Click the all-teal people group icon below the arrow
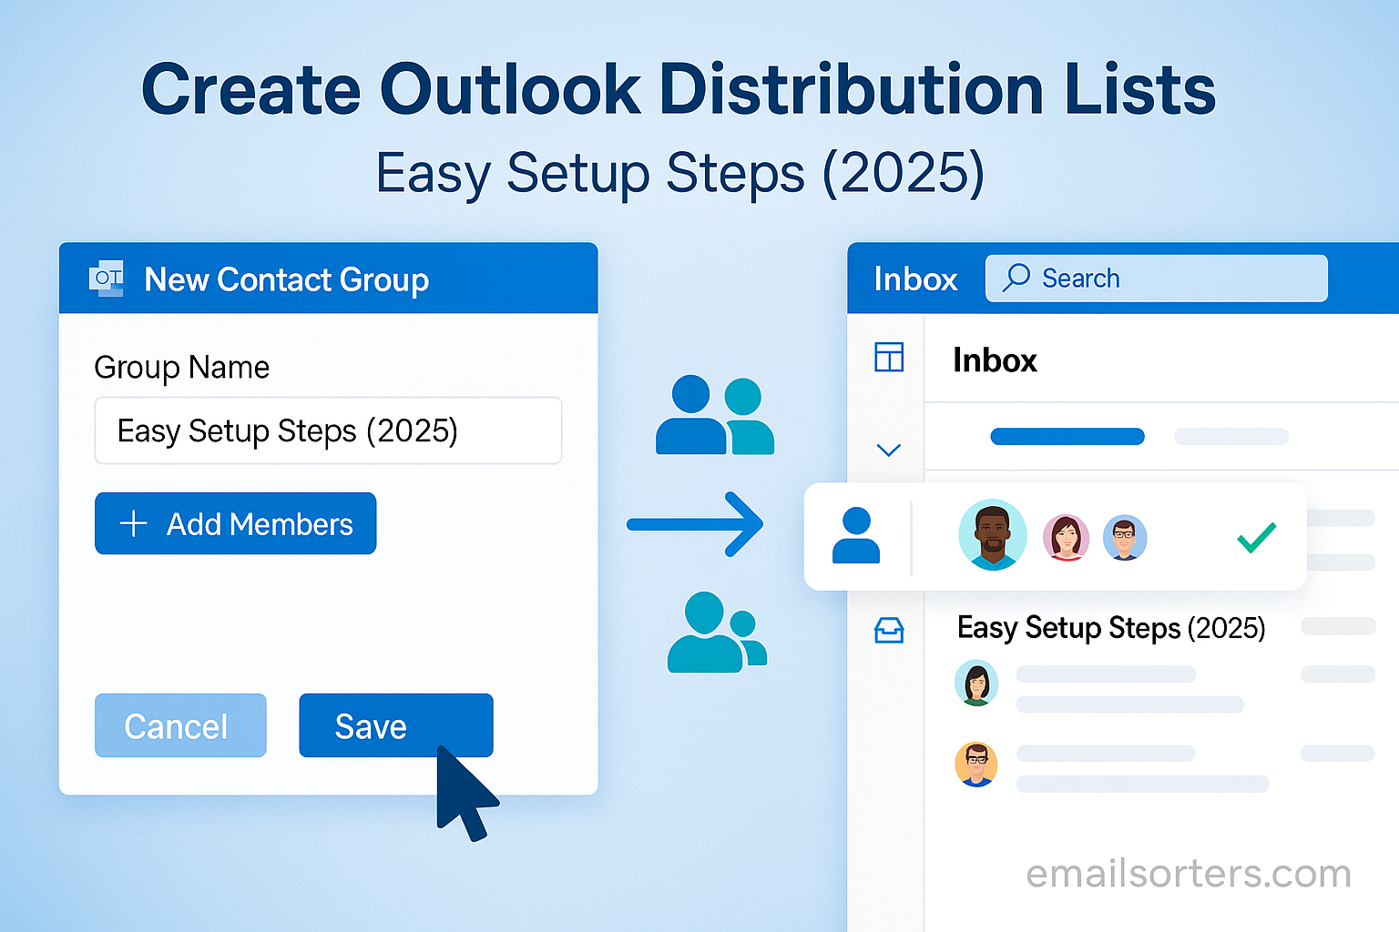The height and width of the screenshot is (932, 1399). [x=717, y=633]
